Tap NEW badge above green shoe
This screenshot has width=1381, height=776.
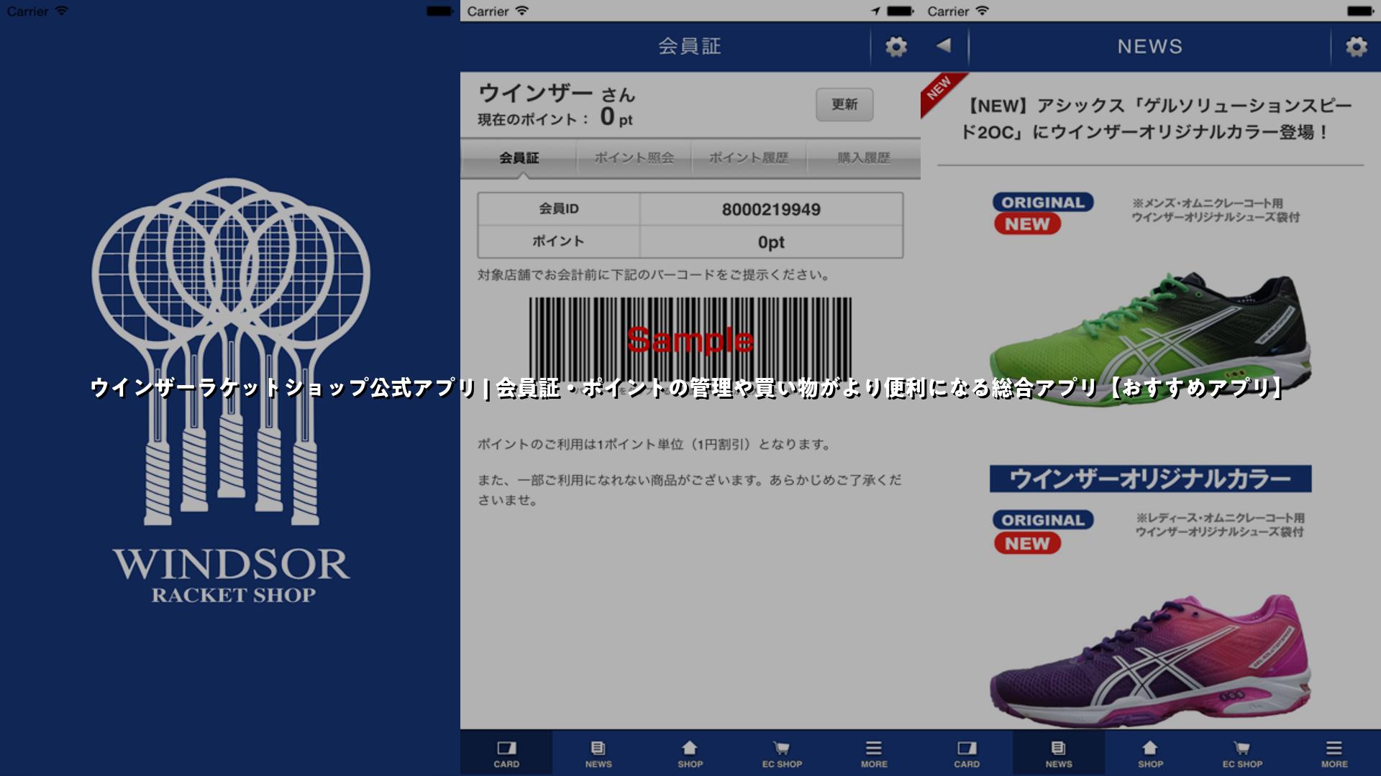click(x=1027, y=224)
